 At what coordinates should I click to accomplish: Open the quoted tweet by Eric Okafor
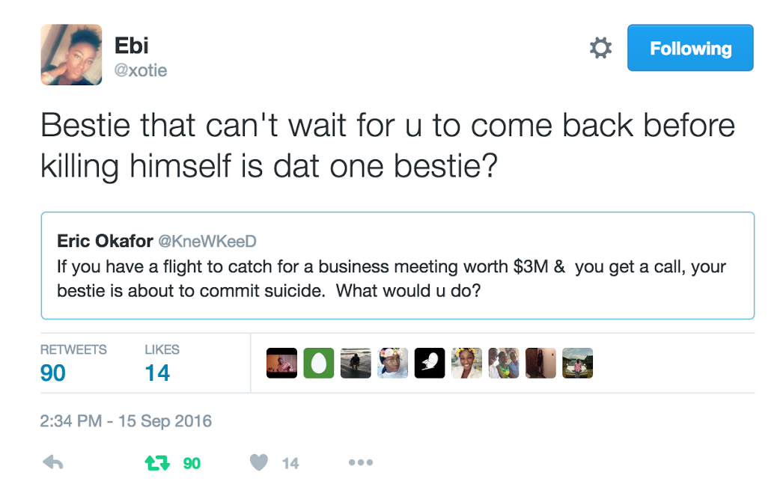(397, 266)
